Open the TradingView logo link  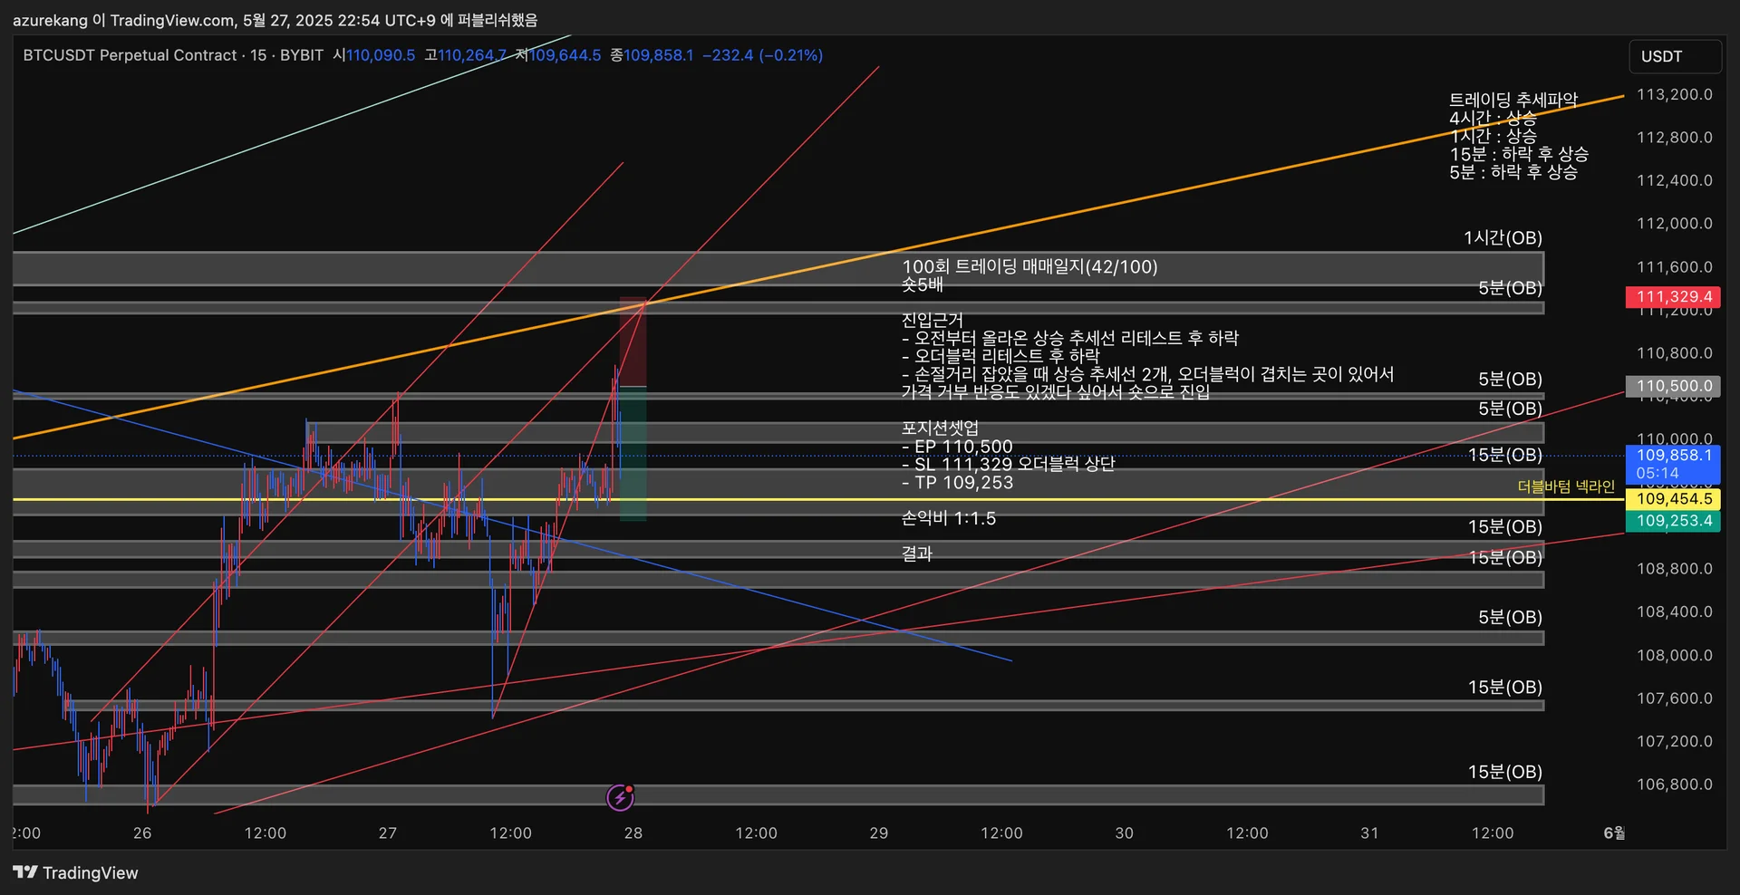pos(75,872)
